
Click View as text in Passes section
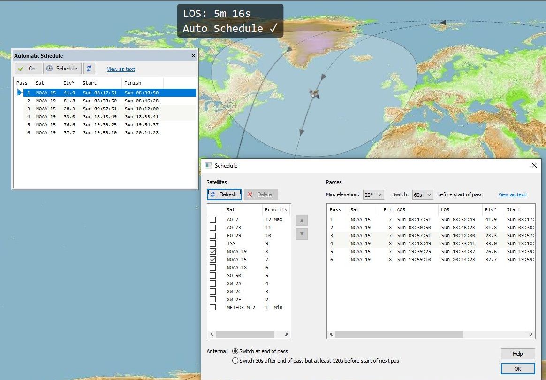[512, 194]
